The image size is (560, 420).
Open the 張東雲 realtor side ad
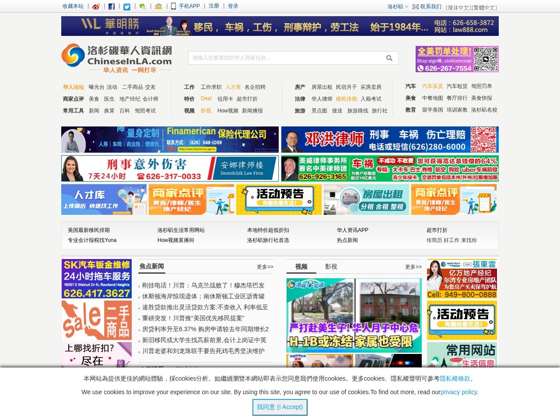pos(462,279)
